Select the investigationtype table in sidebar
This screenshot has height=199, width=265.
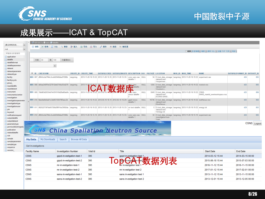[x=14, y=103]
